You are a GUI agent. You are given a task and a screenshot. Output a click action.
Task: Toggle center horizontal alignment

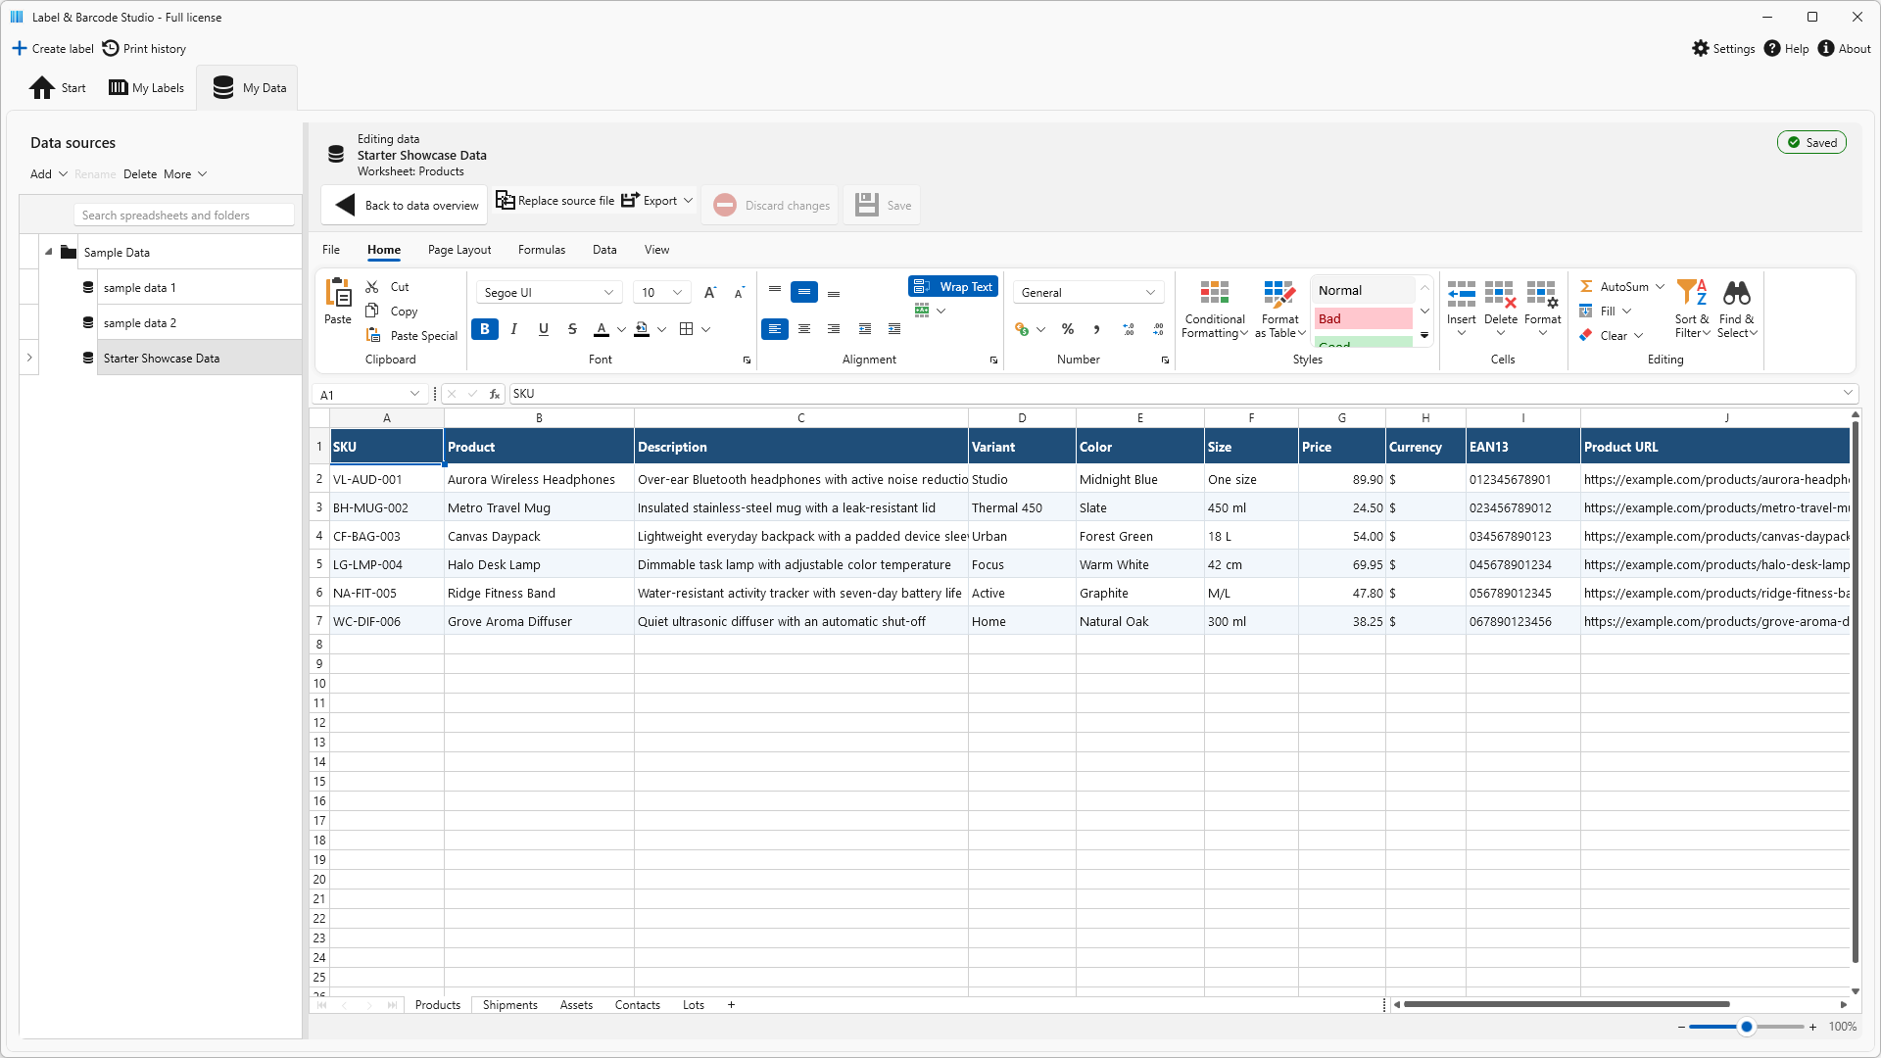(x=804, y=329)
